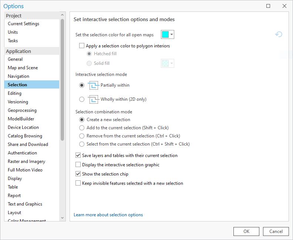Viewport: 293px width, 240px height.
Task: Uncheck Save layers and tables with current selection
Action: point(78,156)
